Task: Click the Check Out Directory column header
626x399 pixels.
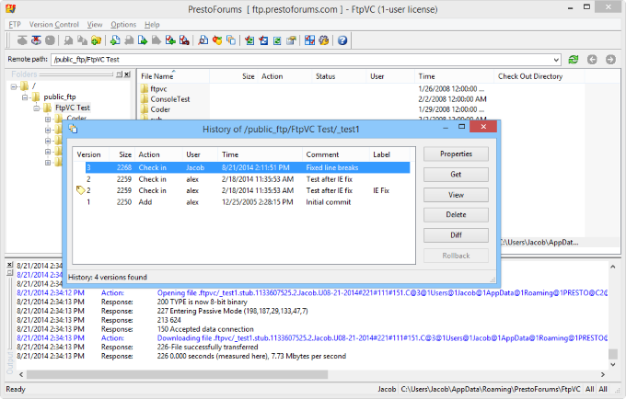Action: [x=539, y=76]
